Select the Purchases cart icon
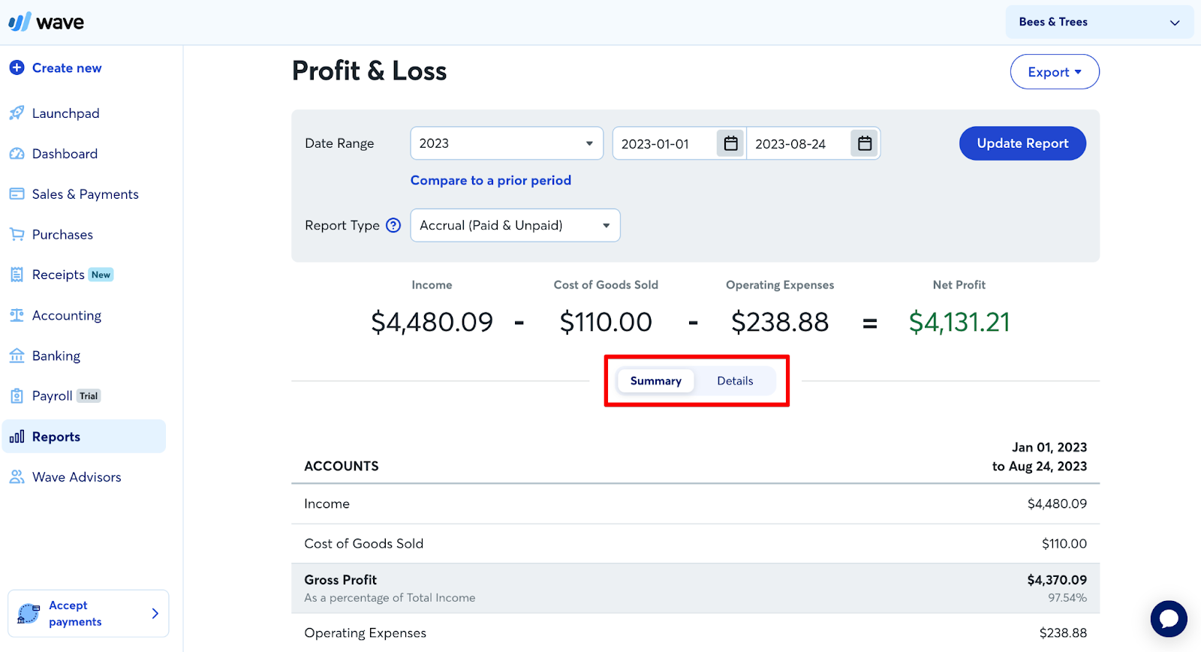This screenshot has width=1201, height=652. tap(17, 234)
